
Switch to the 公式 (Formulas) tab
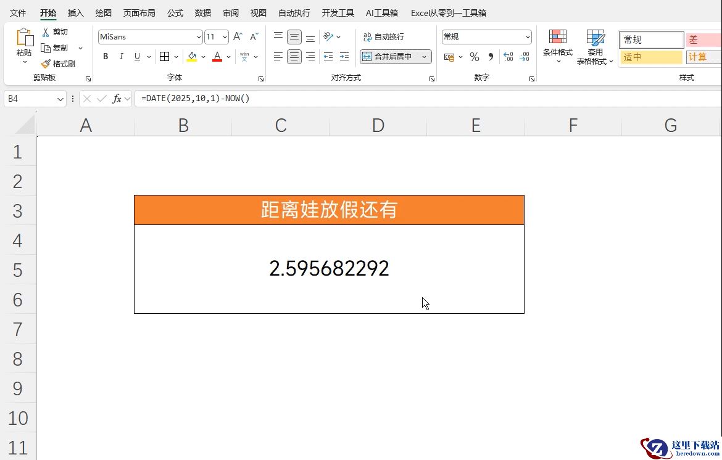tap(175, 13)
